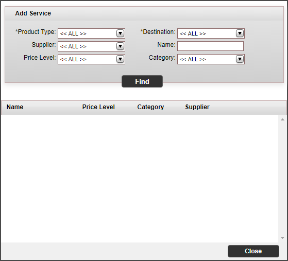
Task: Click the results list scroll-down arrow
Action: 282,238
